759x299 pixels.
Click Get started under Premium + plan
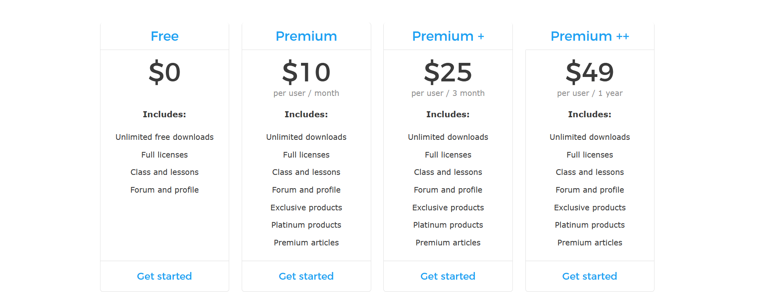click(x=448, y=276)
